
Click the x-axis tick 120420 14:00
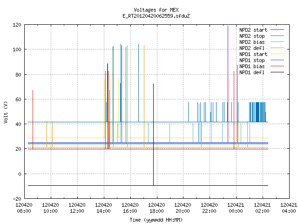[x=103, y=208]
